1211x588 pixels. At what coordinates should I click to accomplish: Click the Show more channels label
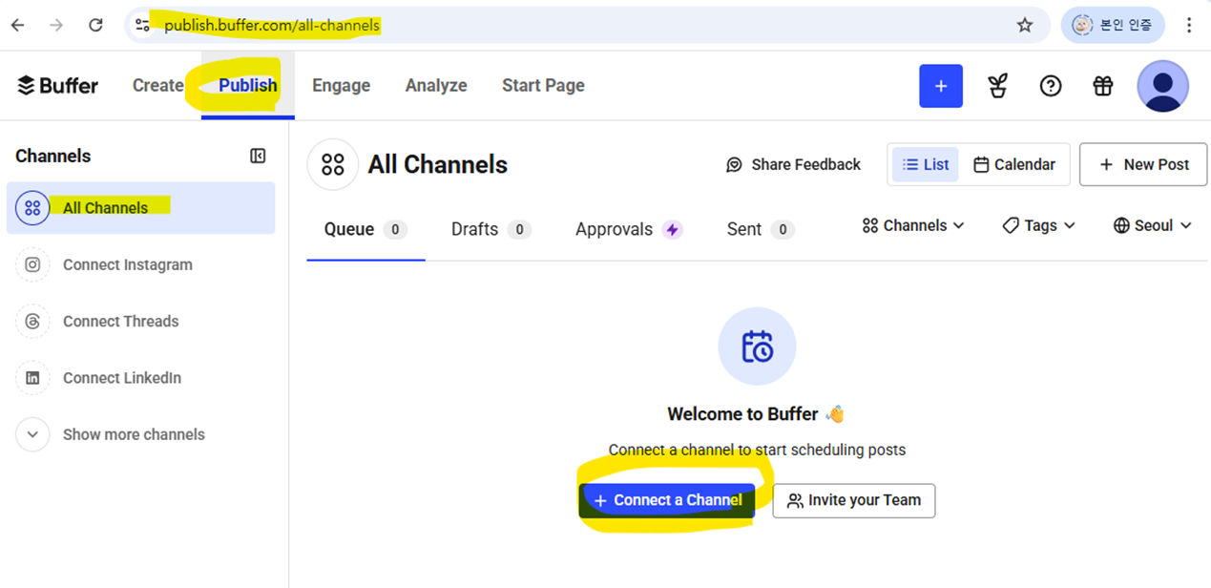[134, 434]
